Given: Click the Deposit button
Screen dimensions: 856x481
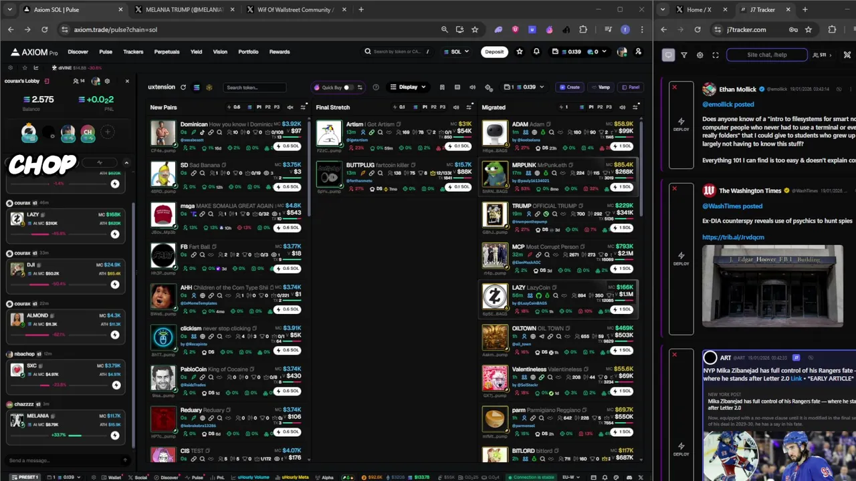Looking at the screenshot, I should (x=494, y=51).
